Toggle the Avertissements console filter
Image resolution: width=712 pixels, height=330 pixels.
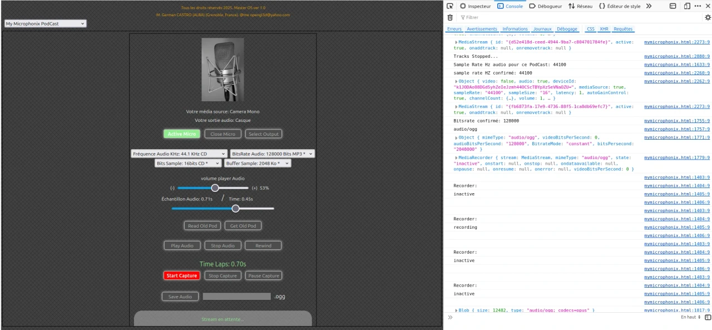coord(482,29)
